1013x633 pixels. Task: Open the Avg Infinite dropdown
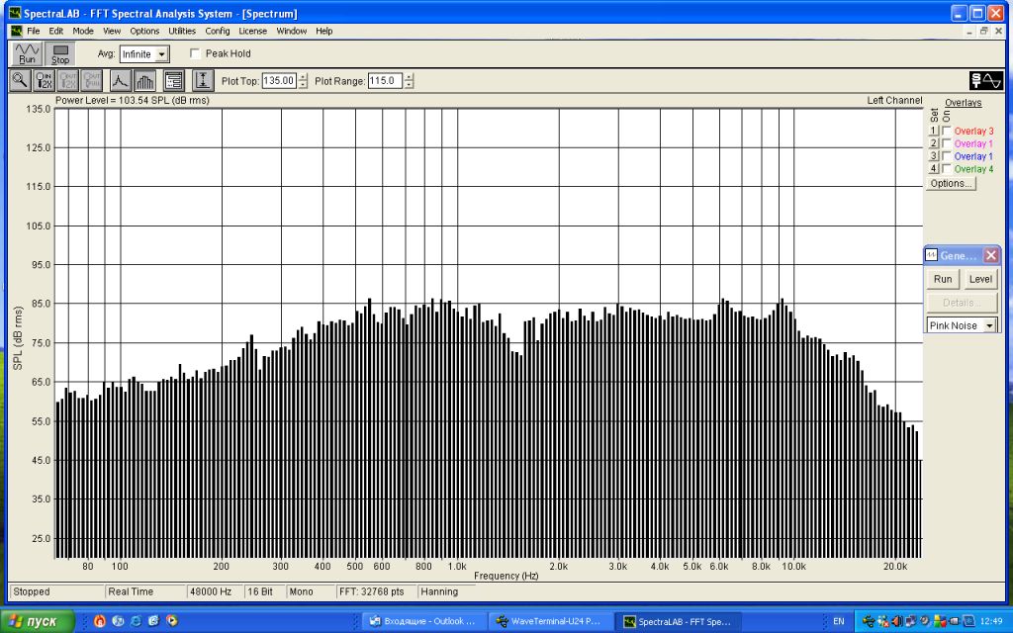[162, 54]
